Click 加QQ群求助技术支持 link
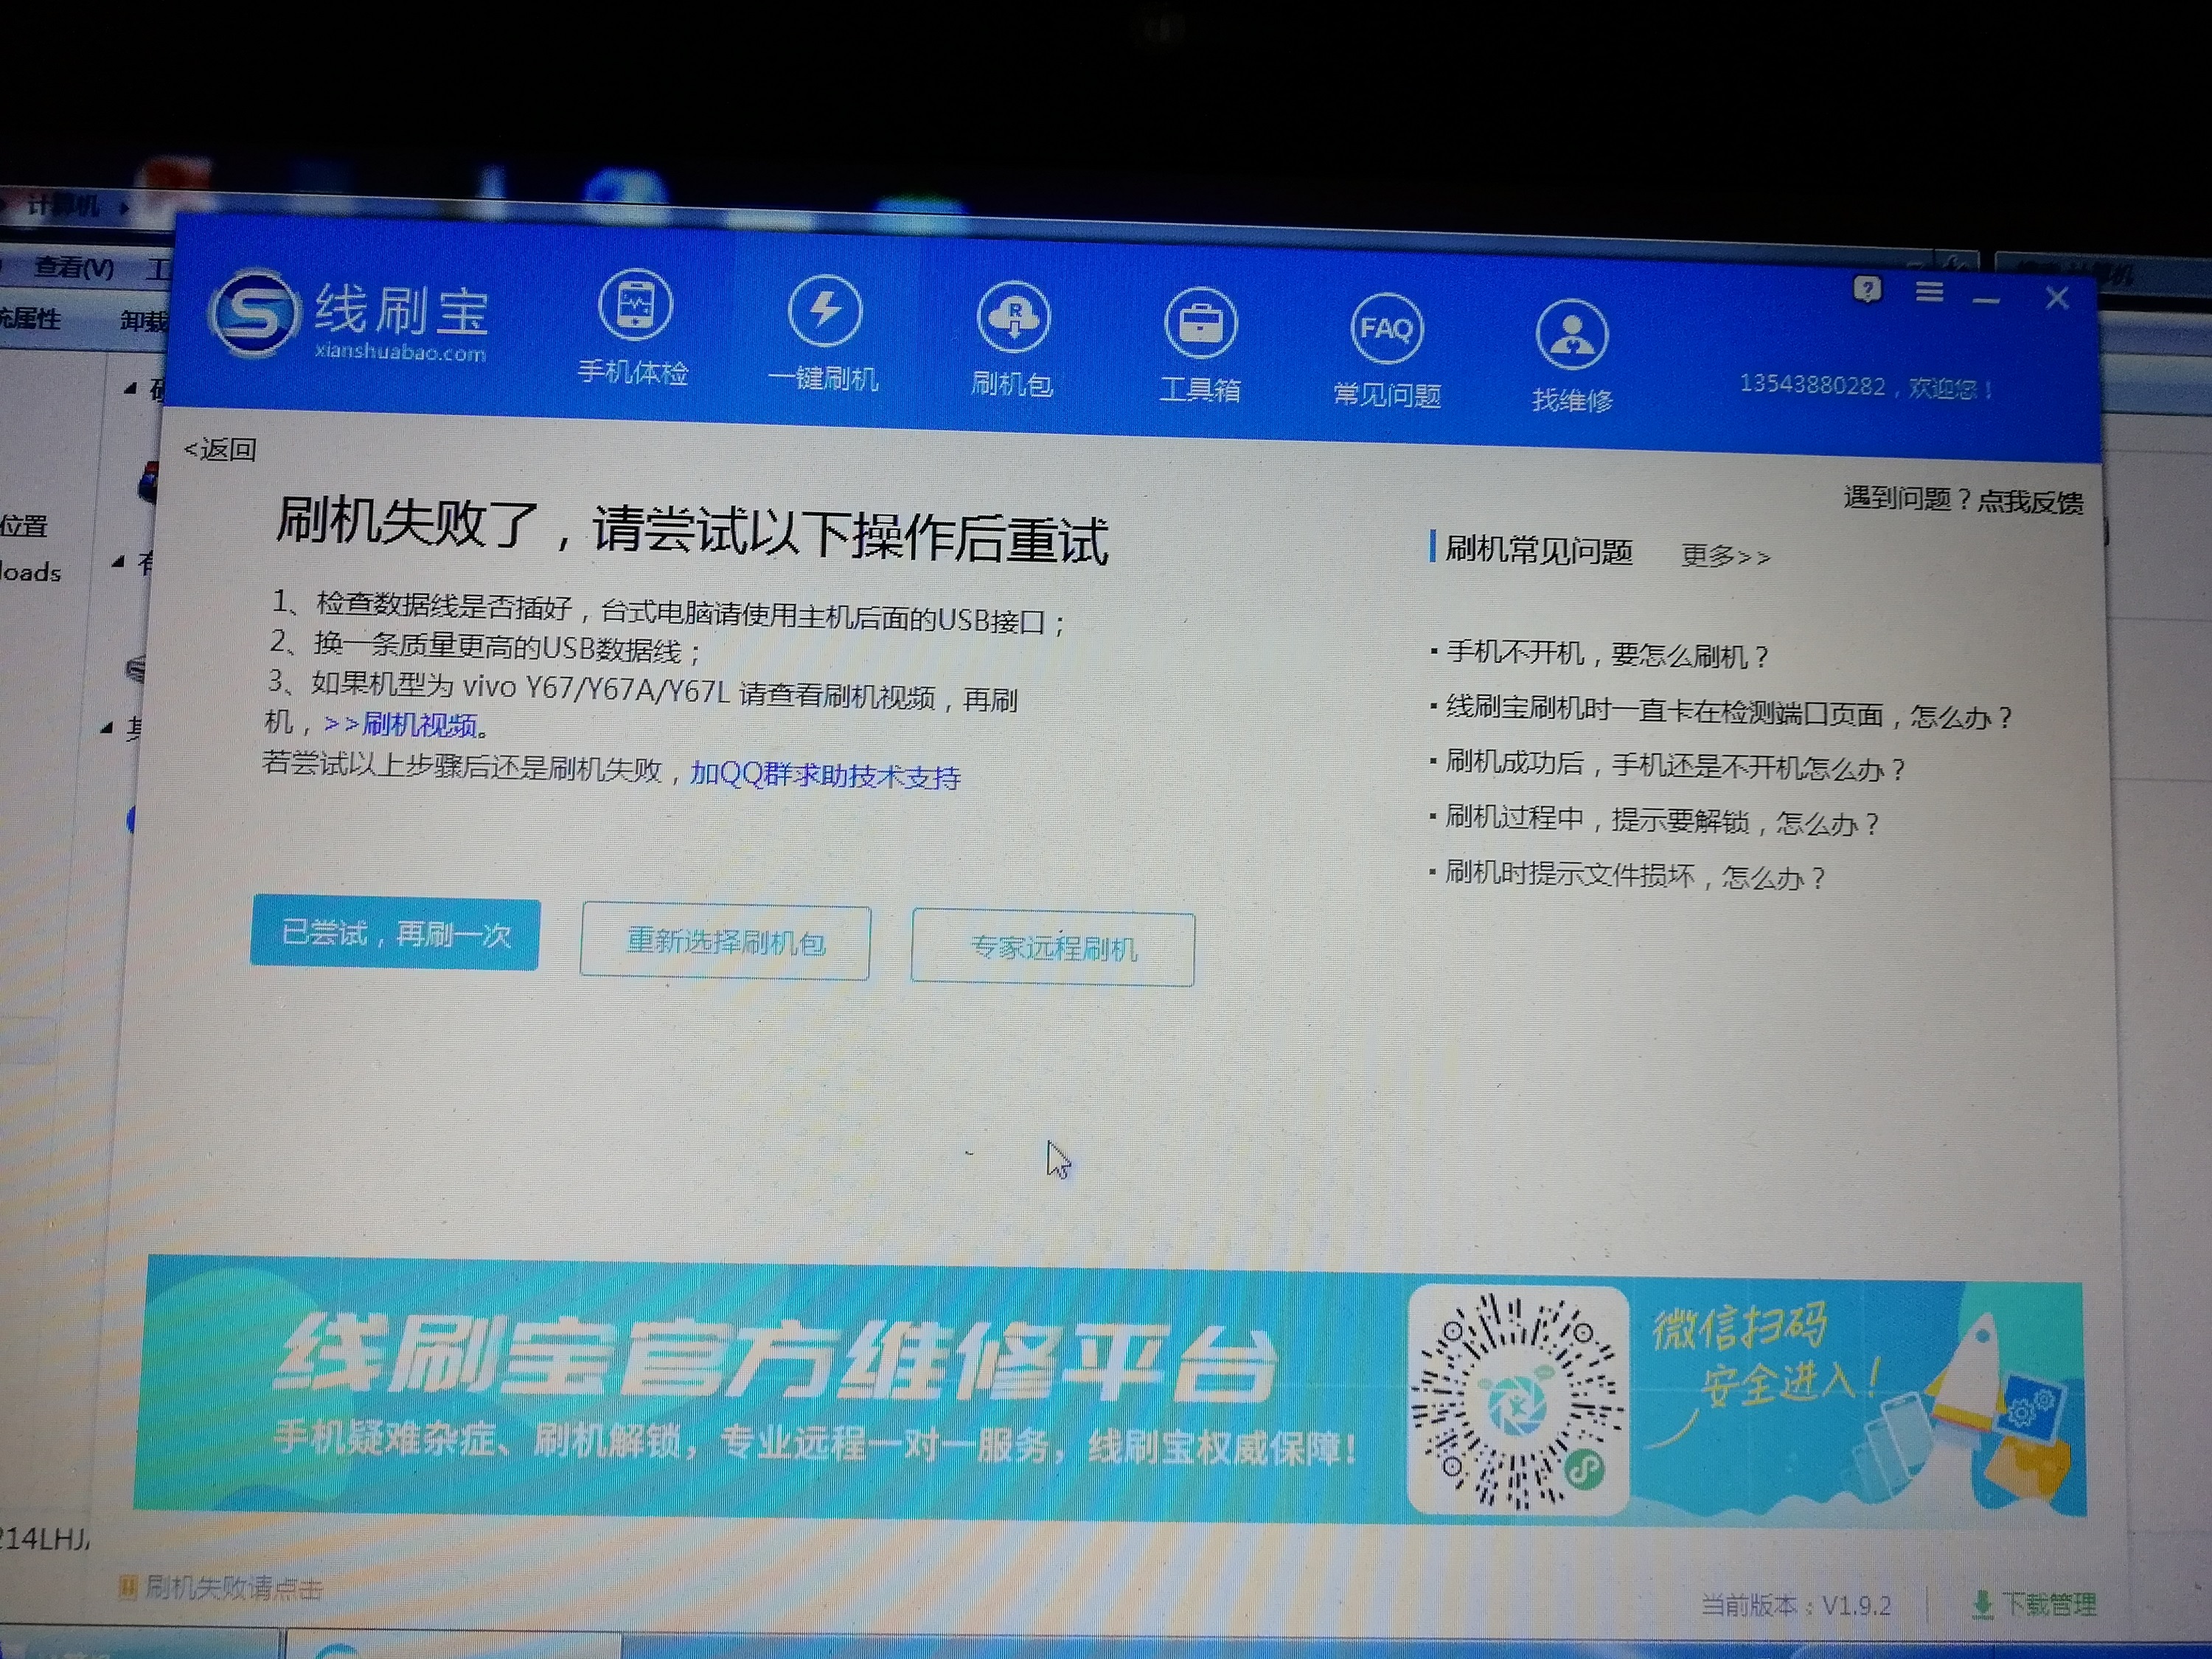Viewport: 2212px width, 1659px height. click(x=825, y=775)
